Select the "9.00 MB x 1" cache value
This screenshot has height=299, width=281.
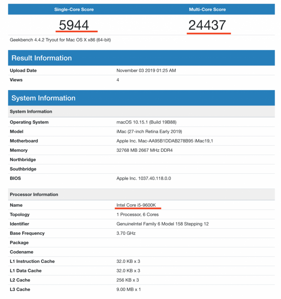click(129, 289)
